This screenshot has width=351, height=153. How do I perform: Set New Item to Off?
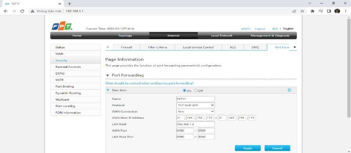point(195,91)
